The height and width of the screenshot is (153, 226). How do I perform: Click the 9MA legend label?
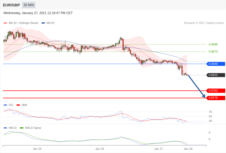[24, 105]
